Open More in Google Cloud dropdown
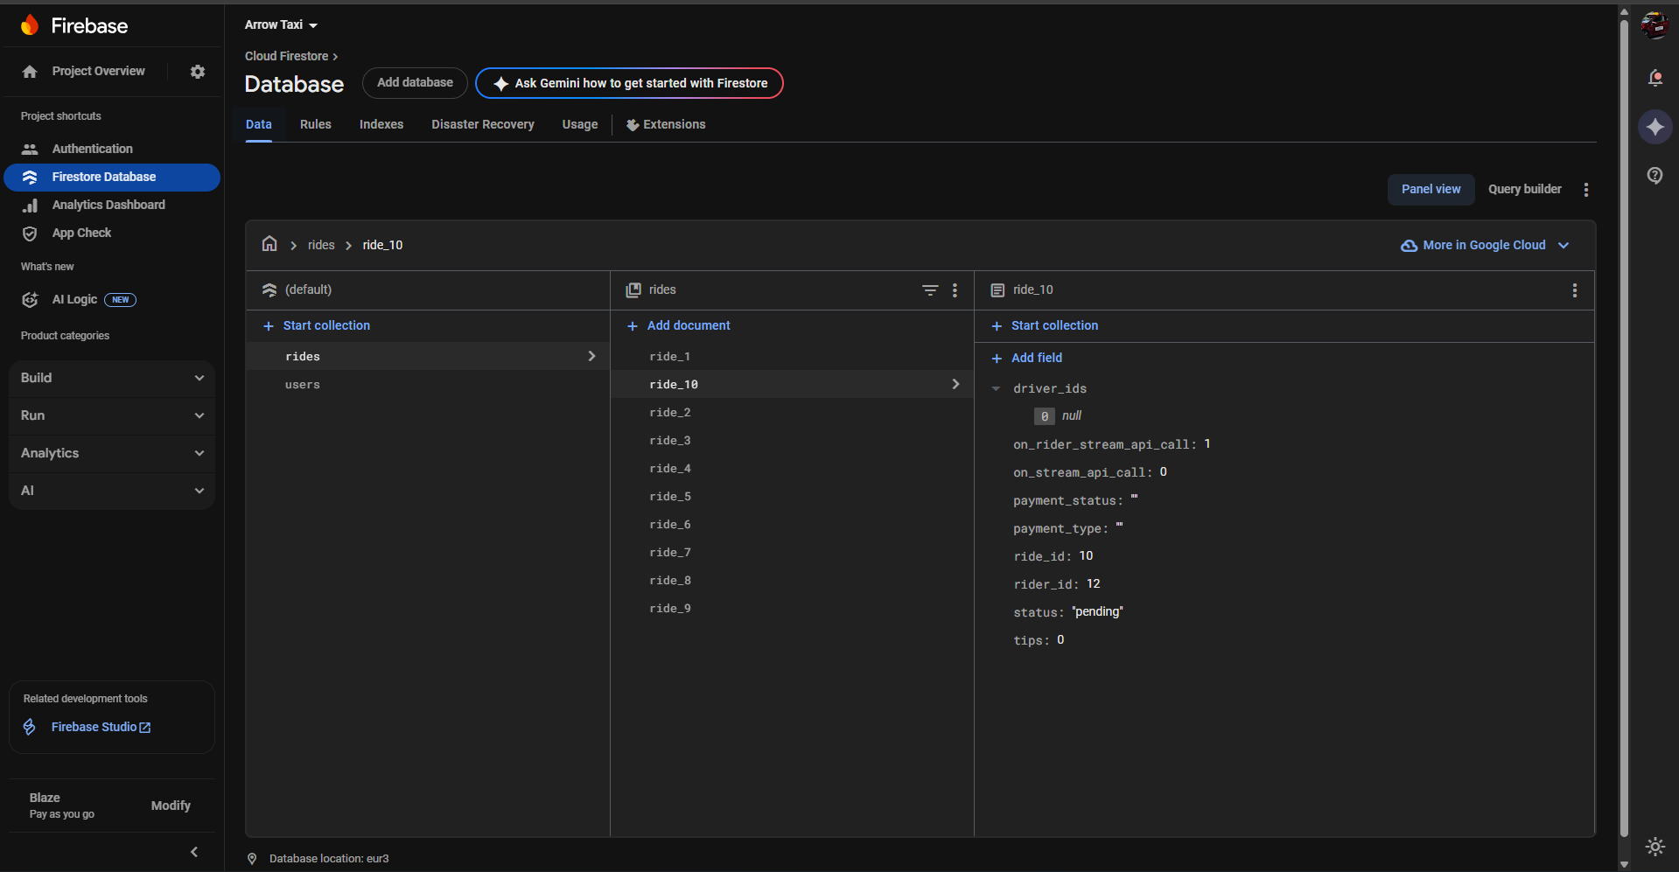This screenshot has height=872, width=1679. tap(1485, 246)
